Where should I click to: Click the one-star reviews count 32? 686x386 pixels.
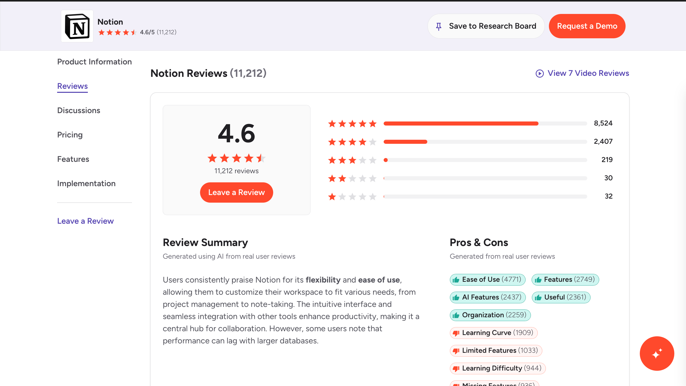click(x=608, y=196)
